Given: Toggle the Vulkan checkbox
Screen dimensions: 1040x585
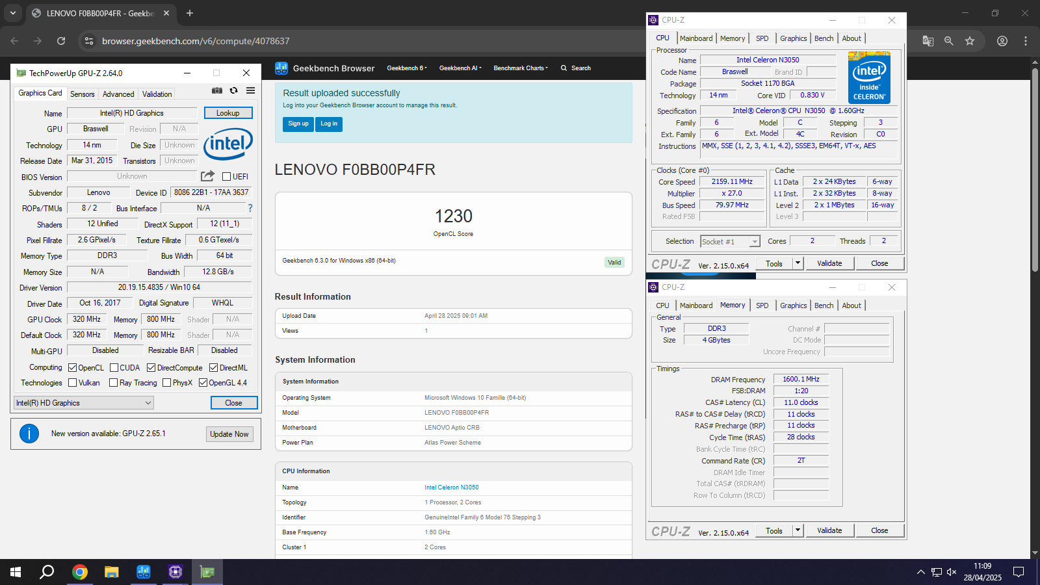Looking at the screenshot, I should pyautogui.click(x=73, y=383).
